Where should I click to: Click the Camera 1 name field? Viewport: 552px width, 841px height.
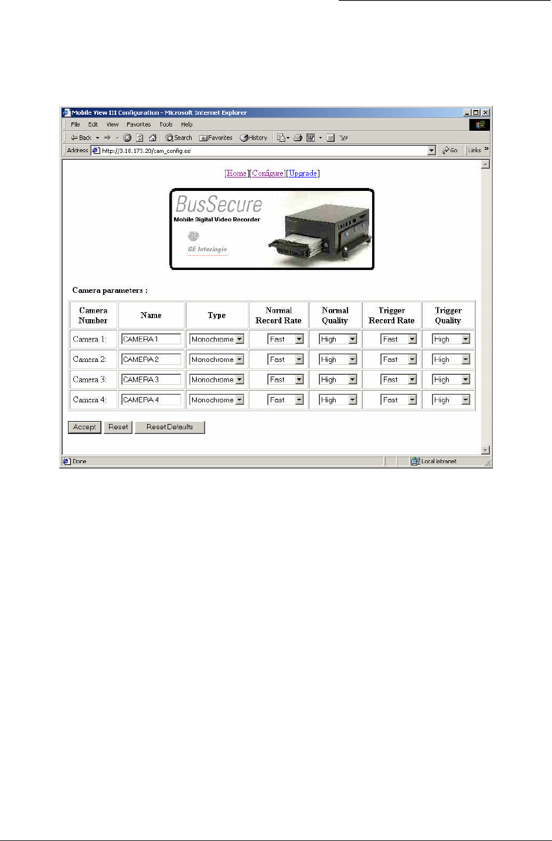[151, 339]
